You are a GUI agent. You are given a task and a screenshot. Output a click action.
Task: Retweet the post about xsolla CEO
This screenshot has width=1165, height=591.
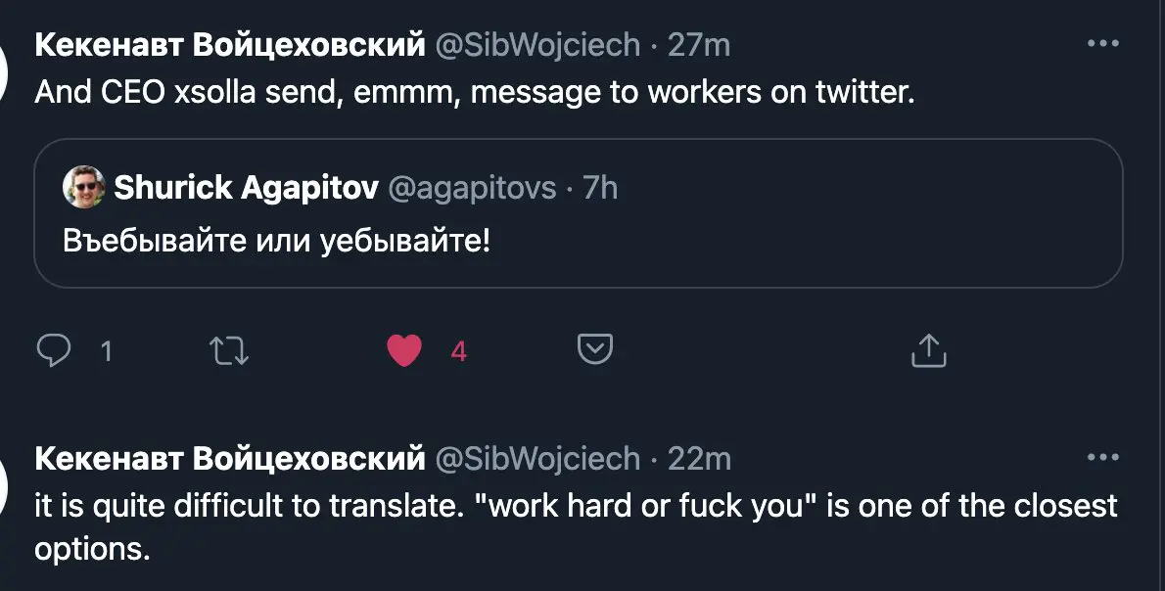tap(229, 350)
